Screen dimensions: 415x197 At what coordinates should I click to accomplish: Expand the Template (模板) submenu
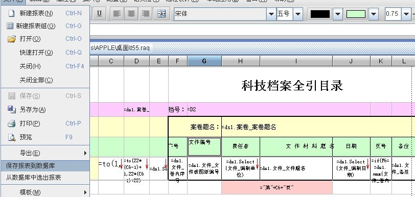45,192
